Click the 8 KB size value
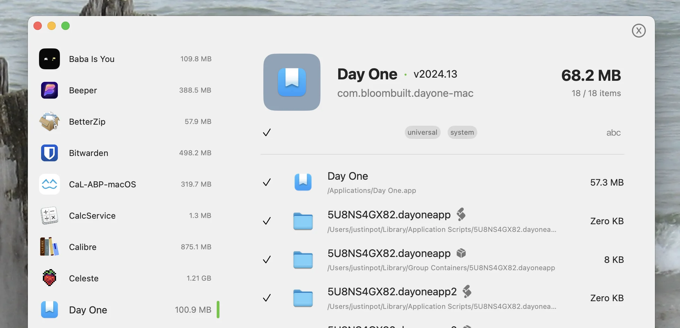The height and width of the screenshot is (328, 680). coord(614,260)
